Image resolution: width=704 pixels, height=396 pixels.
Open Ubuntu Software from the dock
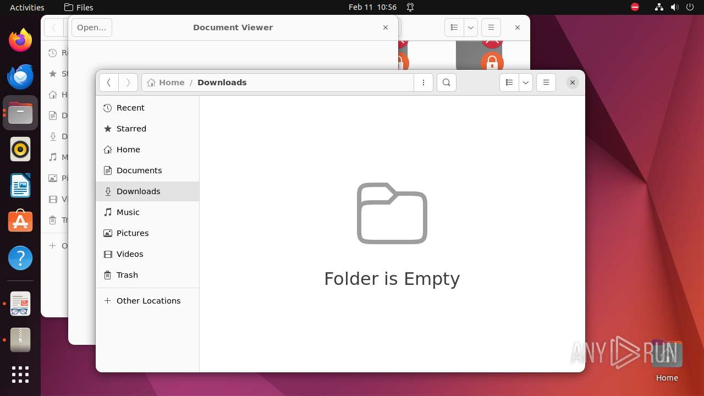20,222
